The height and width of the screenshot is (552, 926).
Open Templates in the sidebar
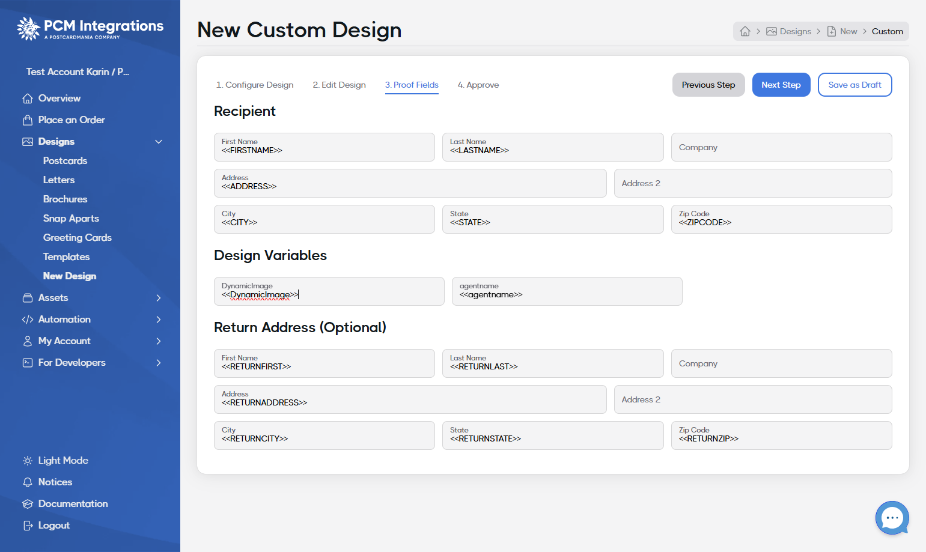tap(66, 257)
